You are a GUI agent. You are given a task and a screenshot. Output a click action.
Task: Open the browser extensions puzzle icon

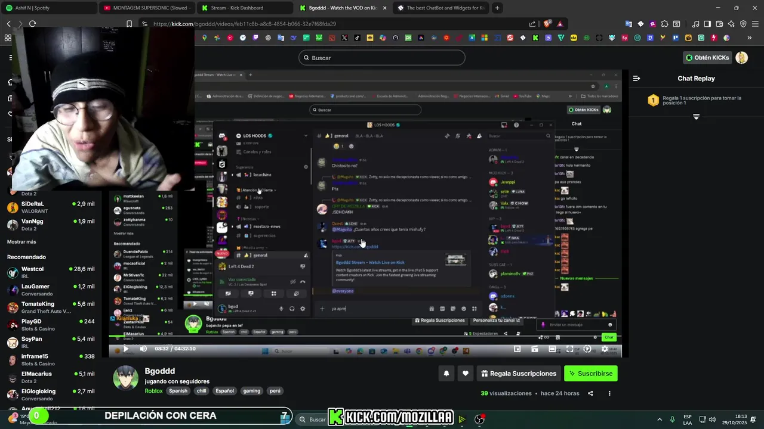click(x=664, y=24)
